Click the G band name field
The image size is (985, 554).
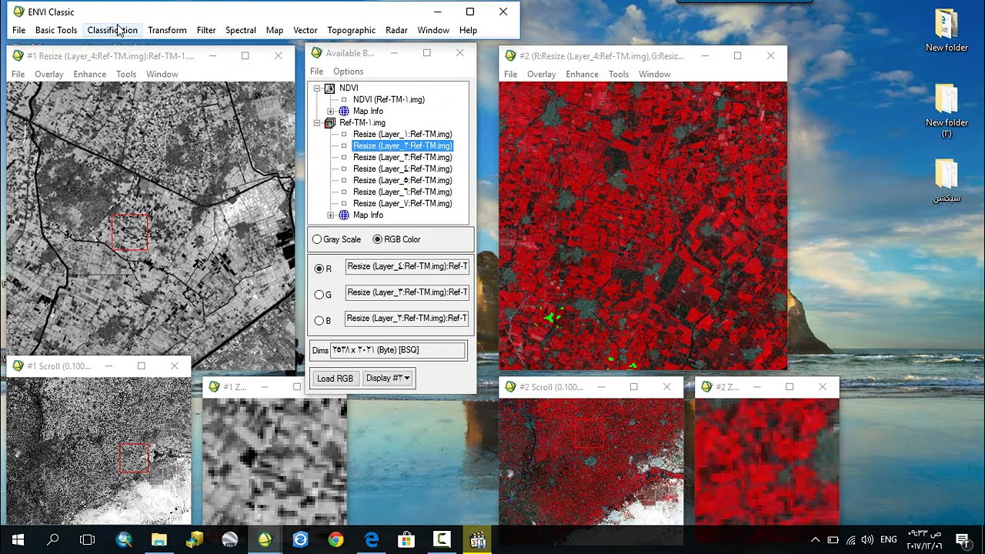click(407, 292)
